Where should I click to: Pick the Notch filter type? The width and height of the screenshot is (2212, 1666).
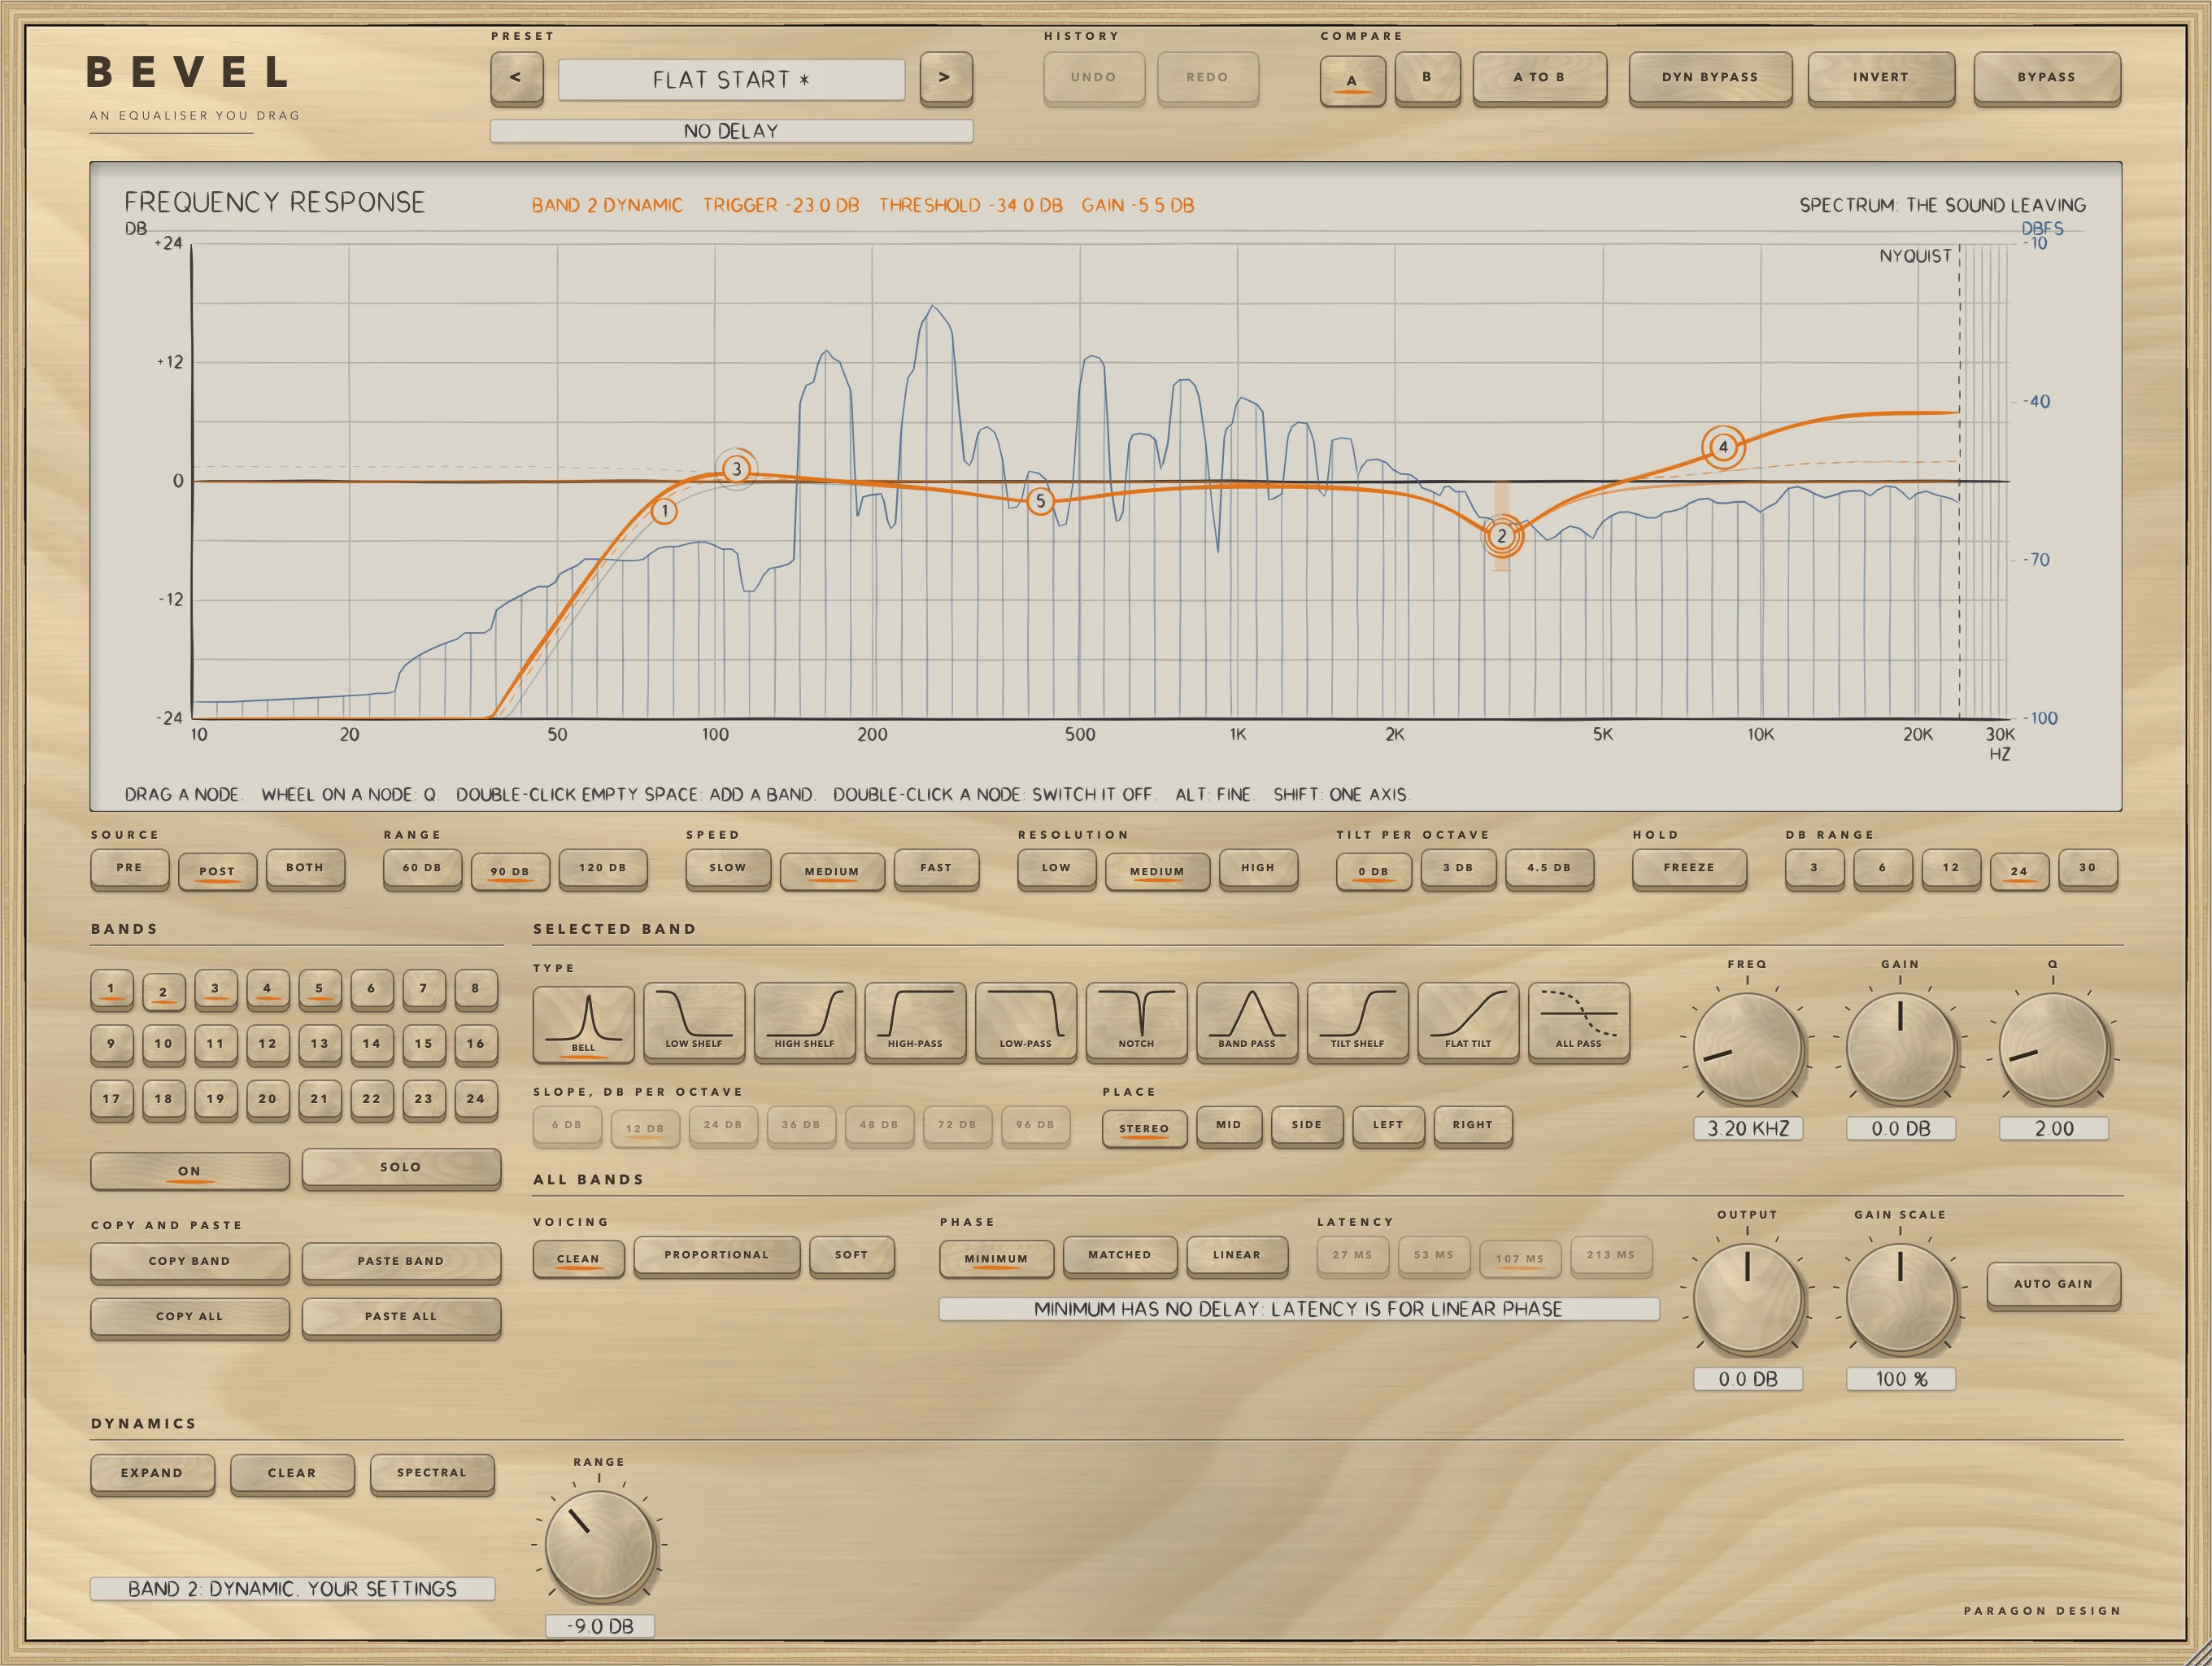pyautogui.click(x=1136, y=1022)
